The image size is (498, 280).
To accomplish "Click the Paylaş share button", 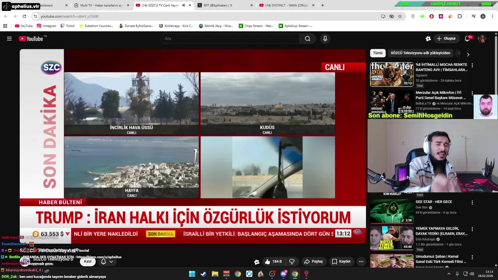I will coord(314,262).
